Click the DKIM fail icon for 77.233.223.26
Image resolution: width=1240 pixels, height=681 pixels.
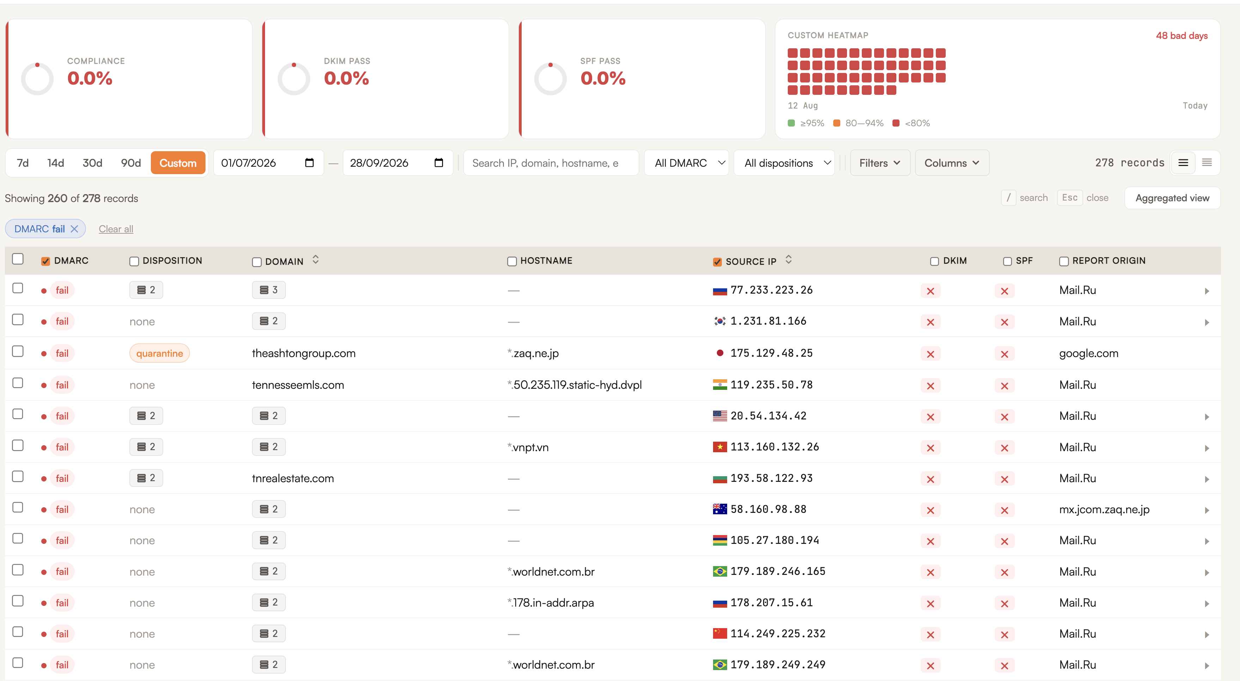[x=931, y=291]
